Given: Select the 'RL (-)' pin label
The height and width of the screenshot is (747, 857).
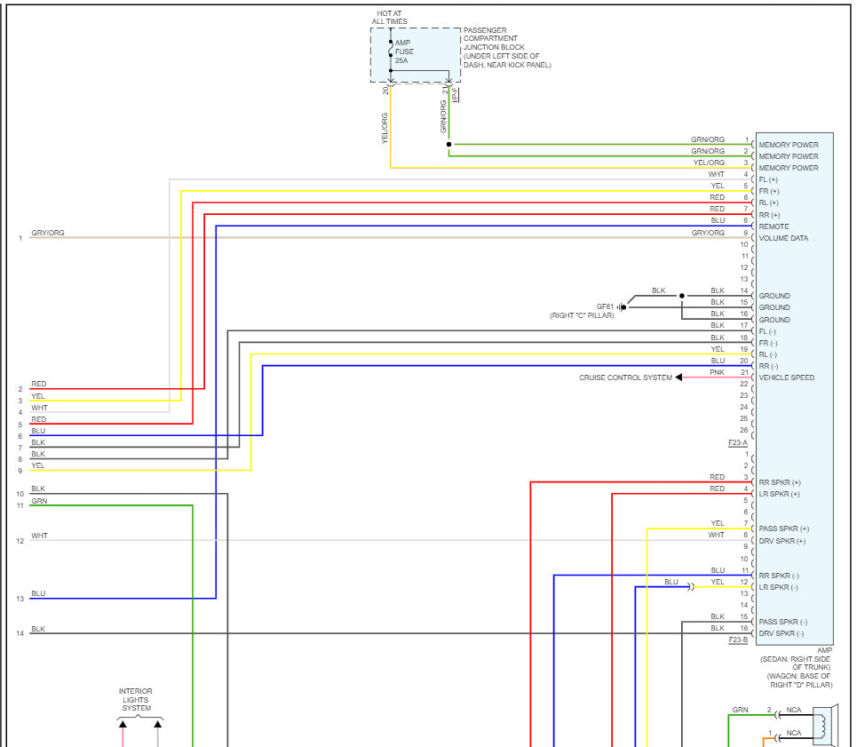Looking at the screenshot, I should pyautogui.click(x=768, y=354).
